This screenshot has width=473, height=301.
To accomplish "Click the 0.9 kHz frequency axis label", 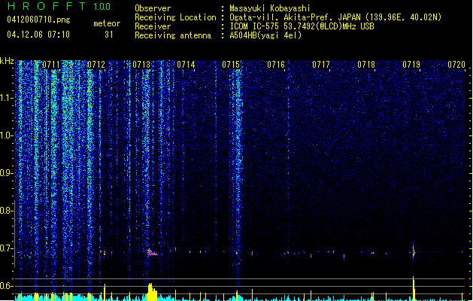I will pos(6,173).
